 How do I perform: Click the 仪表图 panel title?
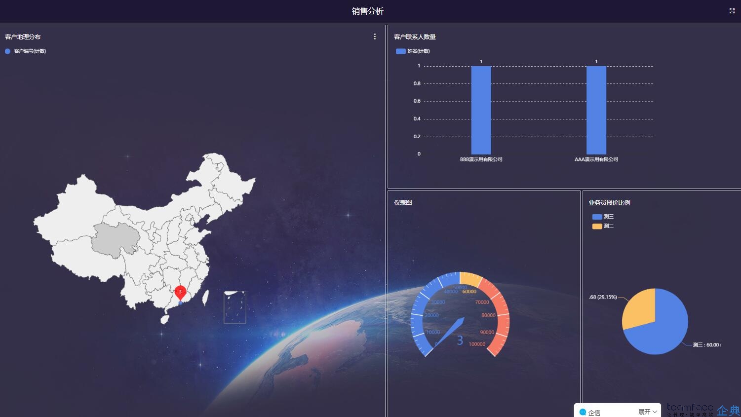click(403, 203)
